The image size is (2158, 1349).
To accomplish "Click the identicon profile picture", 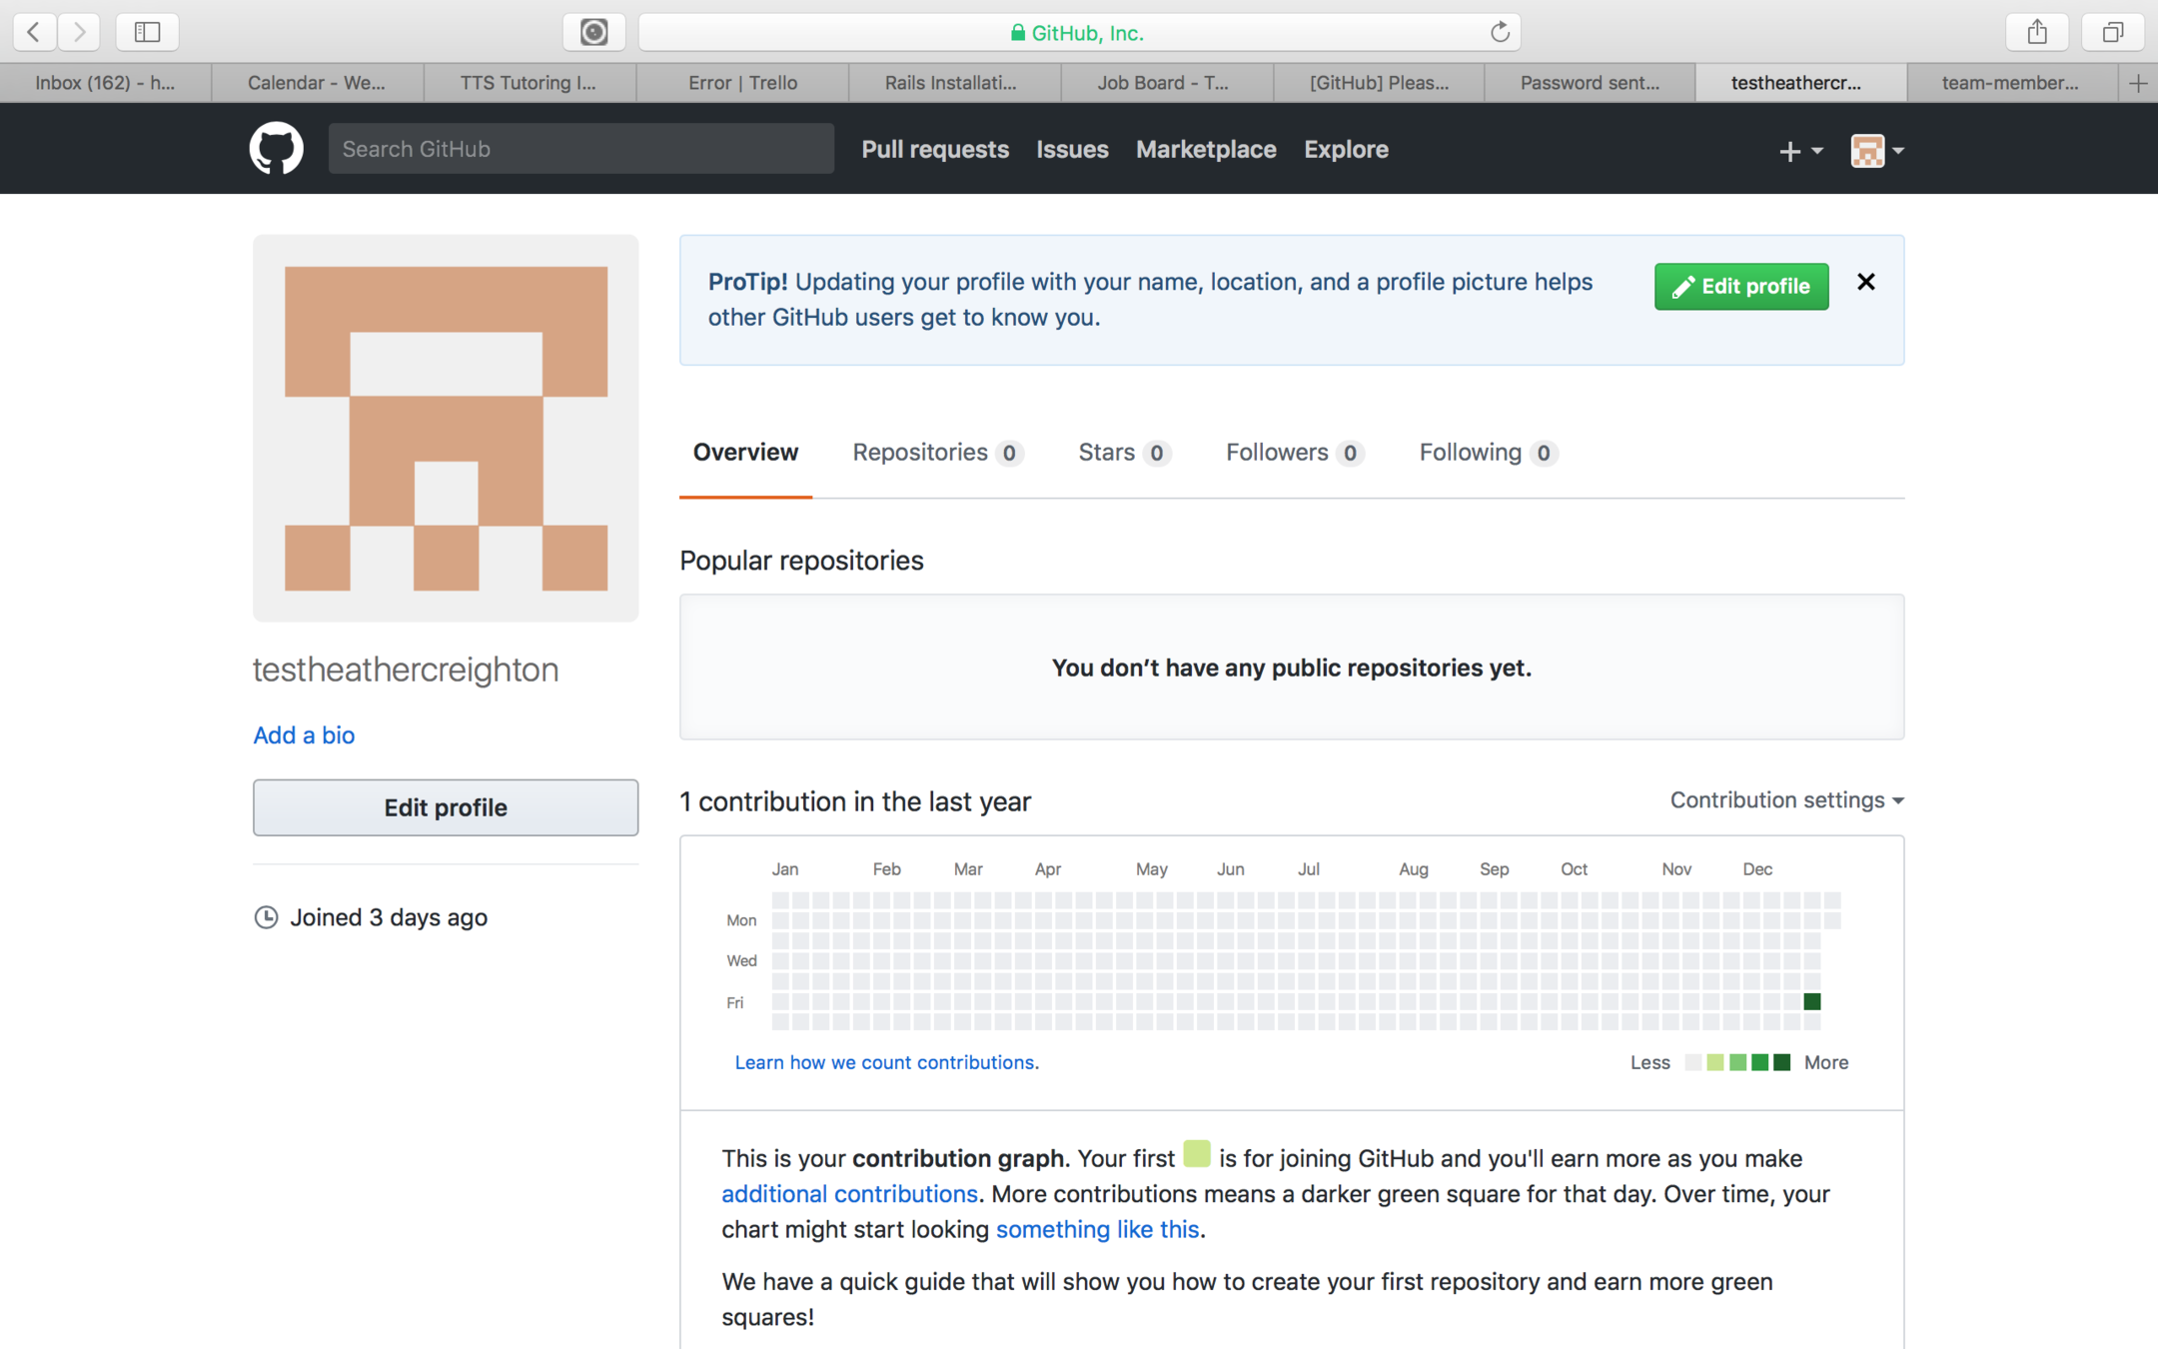I will click(x=446, y=428).
